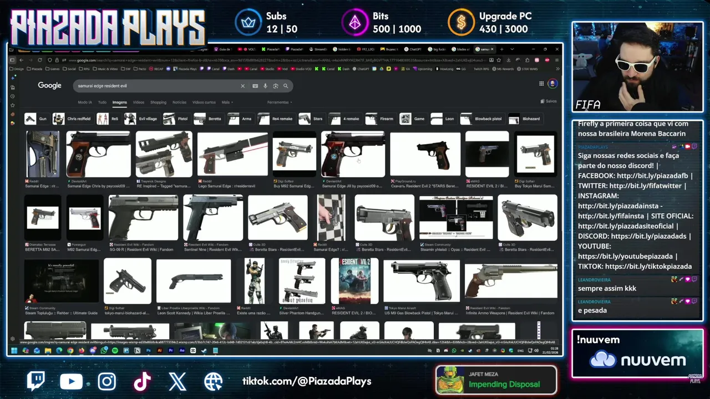
Task: Click the YouTube icon in stream overlay
Action: coord(72,381)
